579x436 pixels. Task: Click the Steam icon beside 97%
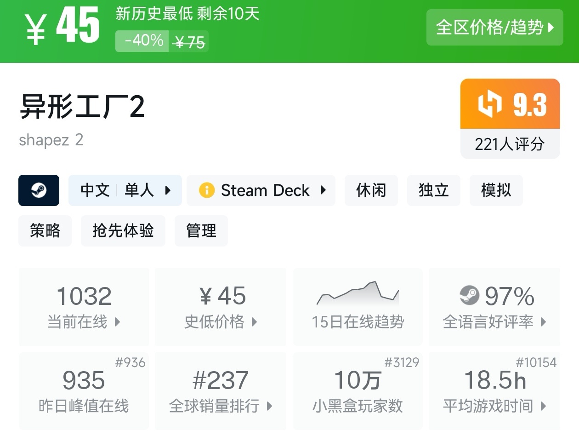tap(469, 295)
